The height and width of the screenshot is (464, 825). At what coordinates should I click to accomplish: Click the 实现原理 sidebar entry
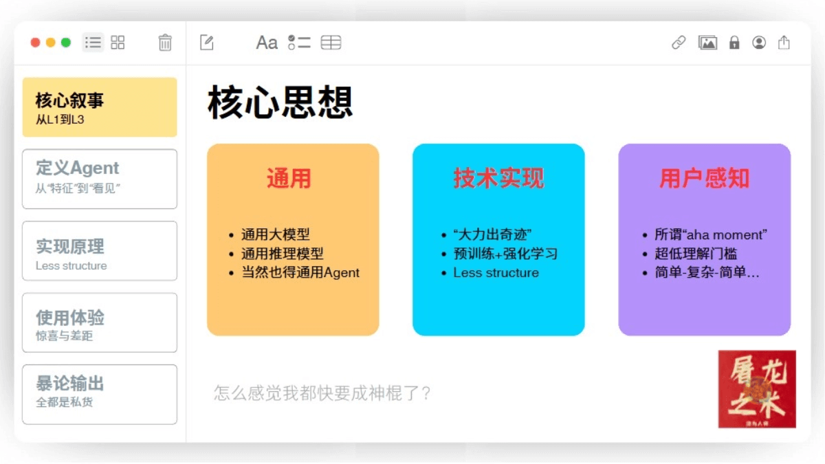coord(99,250)
